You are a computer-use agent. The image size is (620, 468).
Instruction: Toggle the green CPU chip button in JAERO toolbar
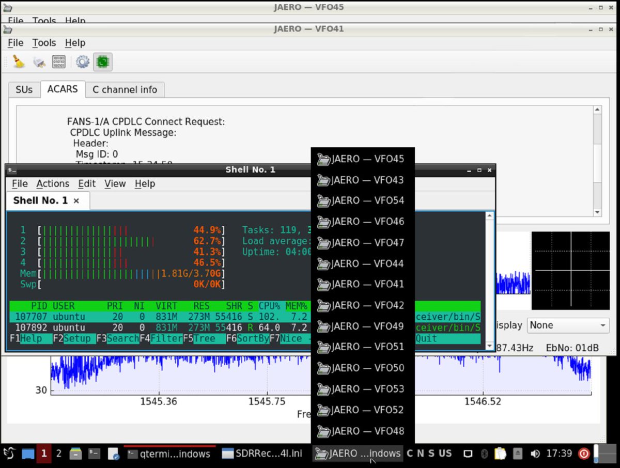tap(103, 62)
